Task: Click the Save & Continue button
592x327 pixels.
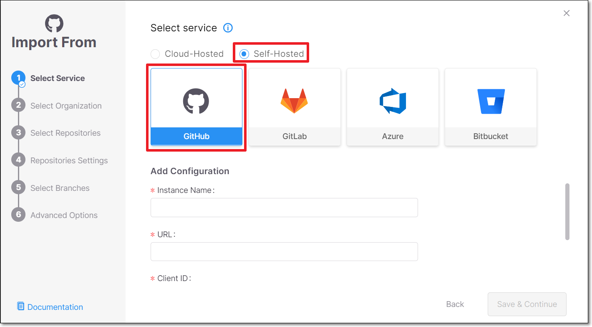Action: click(x=527, y=304)
